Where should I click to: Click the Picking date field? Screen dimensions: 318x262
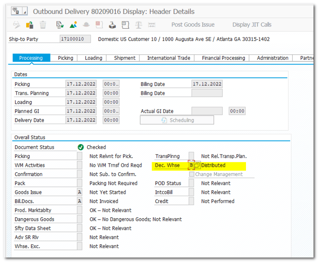(81, 84)
